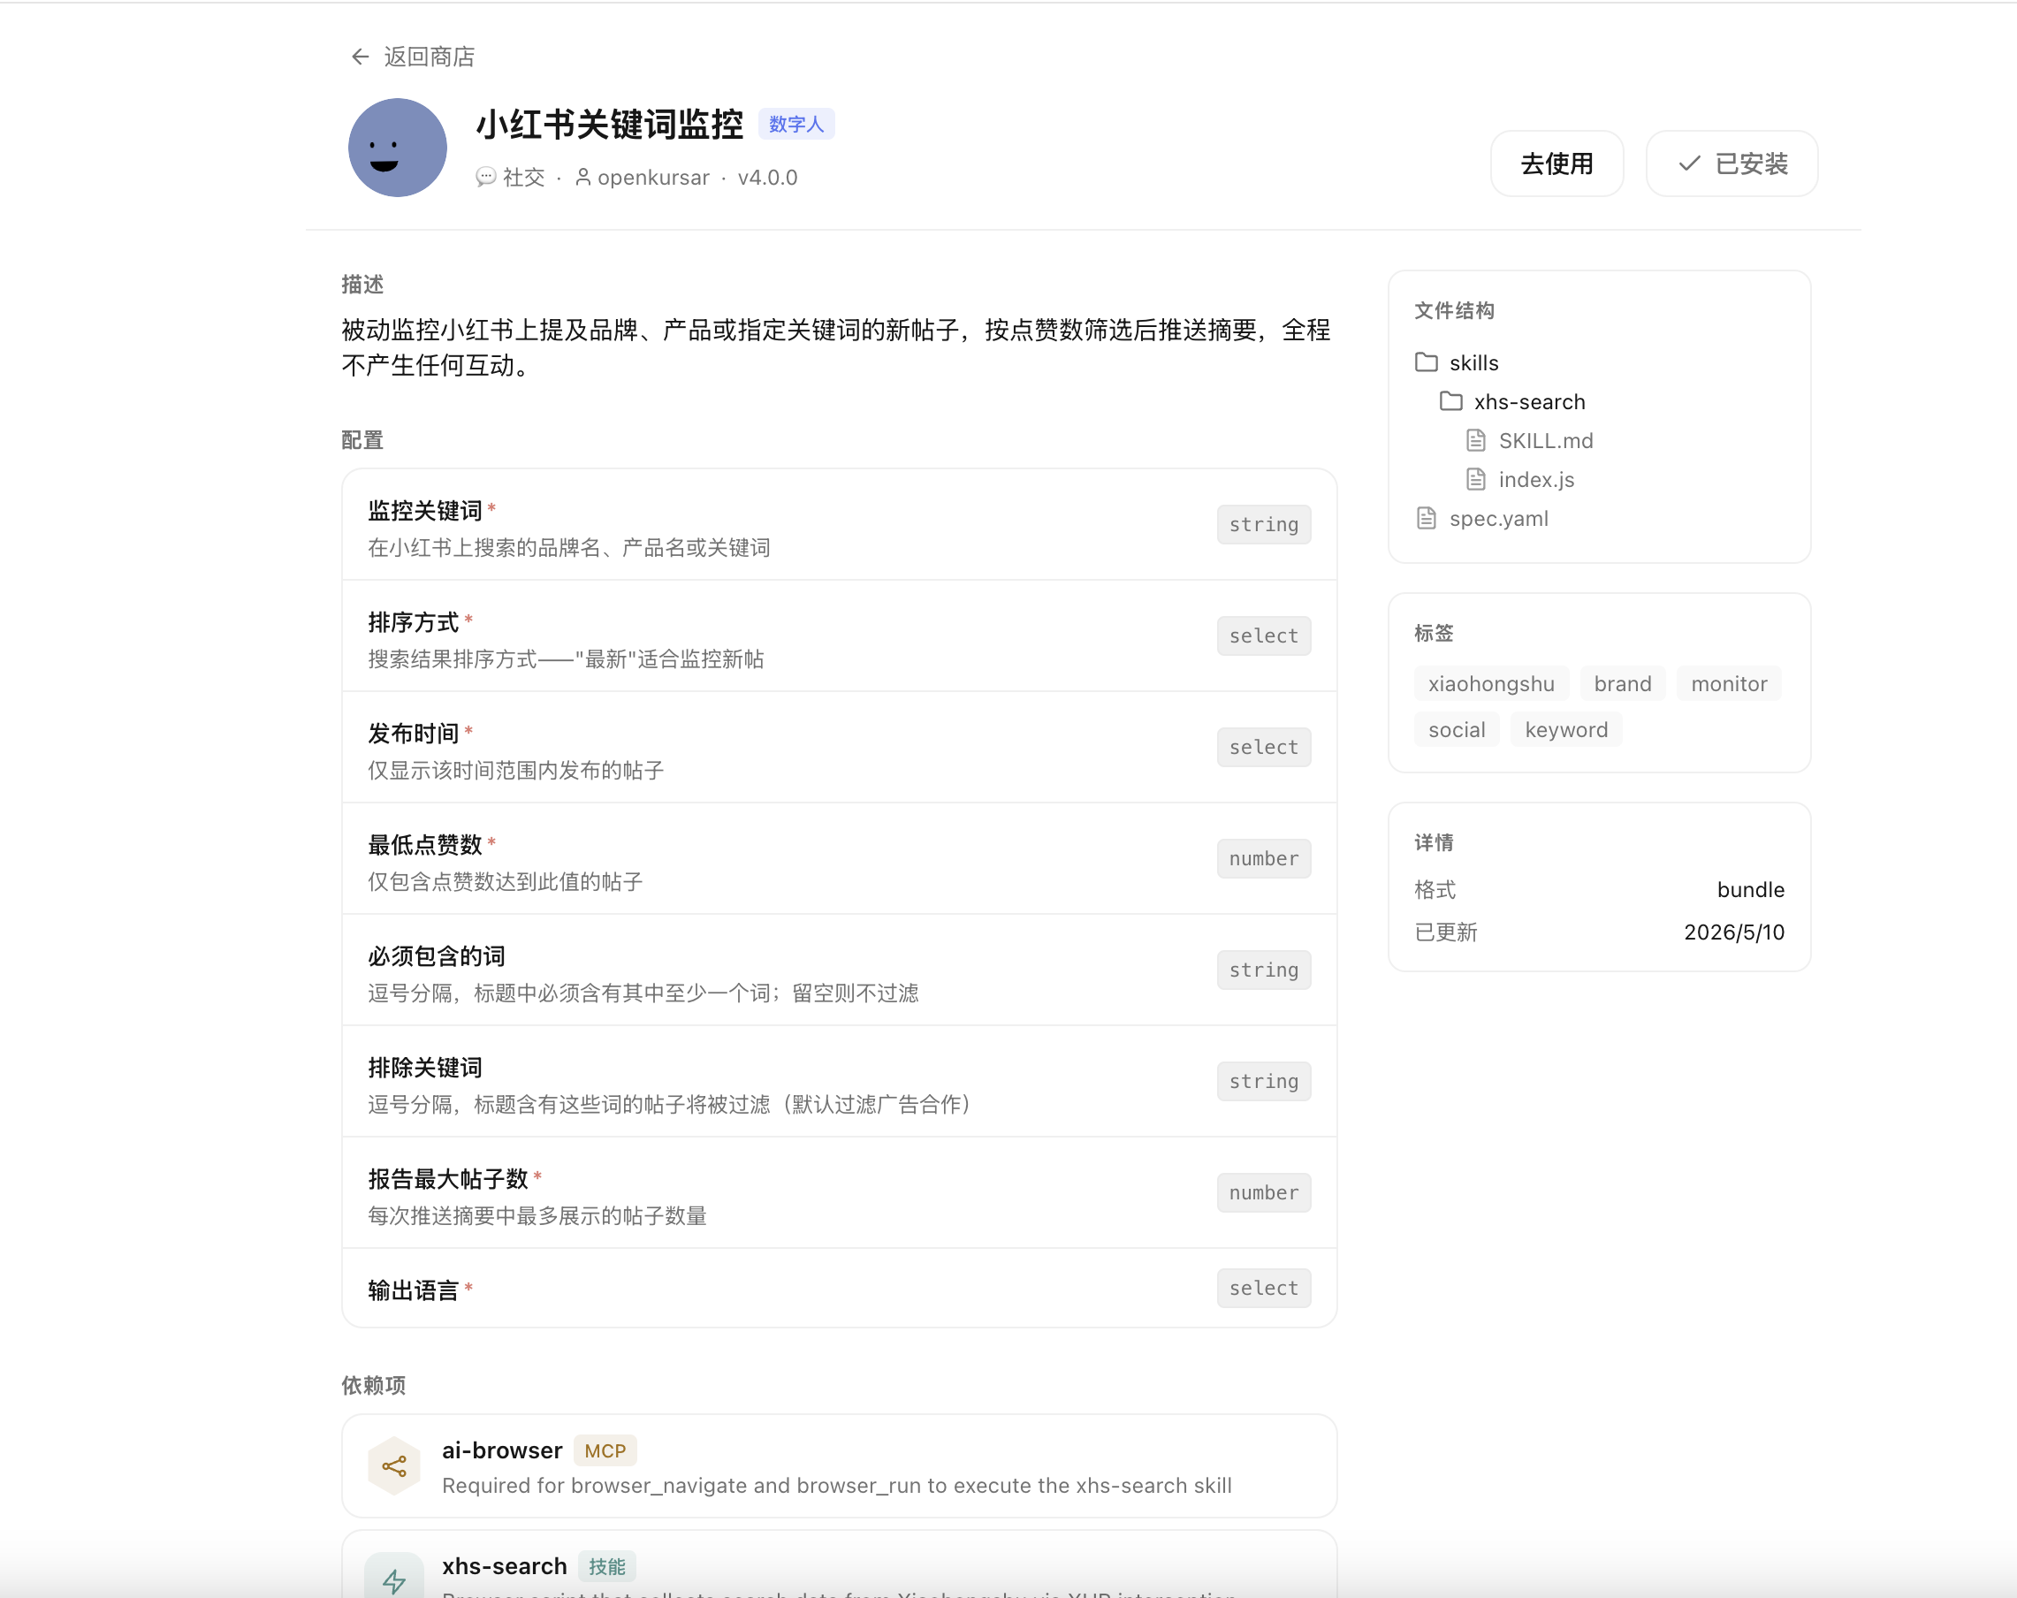
Task: Click the skills folder icon
Action: pos(1426,362)
